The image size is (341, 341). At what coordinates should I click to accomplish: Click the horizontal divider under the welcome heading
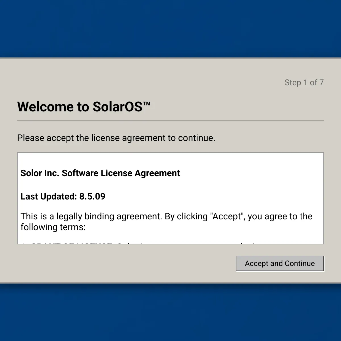(170, 121)
